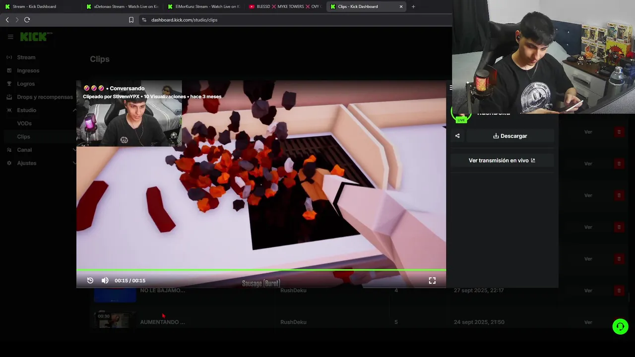Bookmark this page via bookmark icon
This screenshot has height=357, width=635.
(x=131, y=20)
